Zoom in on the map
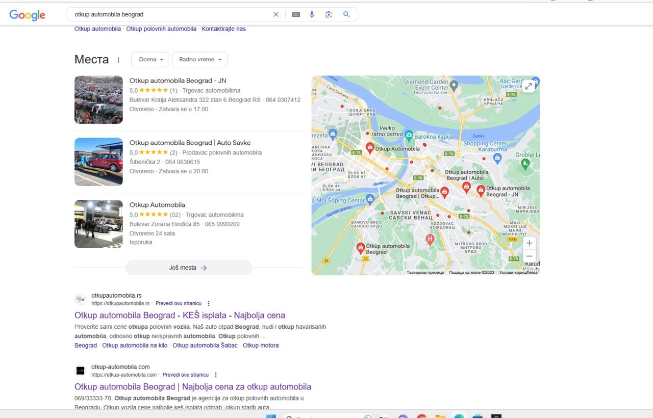Image resolution: width=653 pixels, height=418 pixels. [x=530, y=243]
